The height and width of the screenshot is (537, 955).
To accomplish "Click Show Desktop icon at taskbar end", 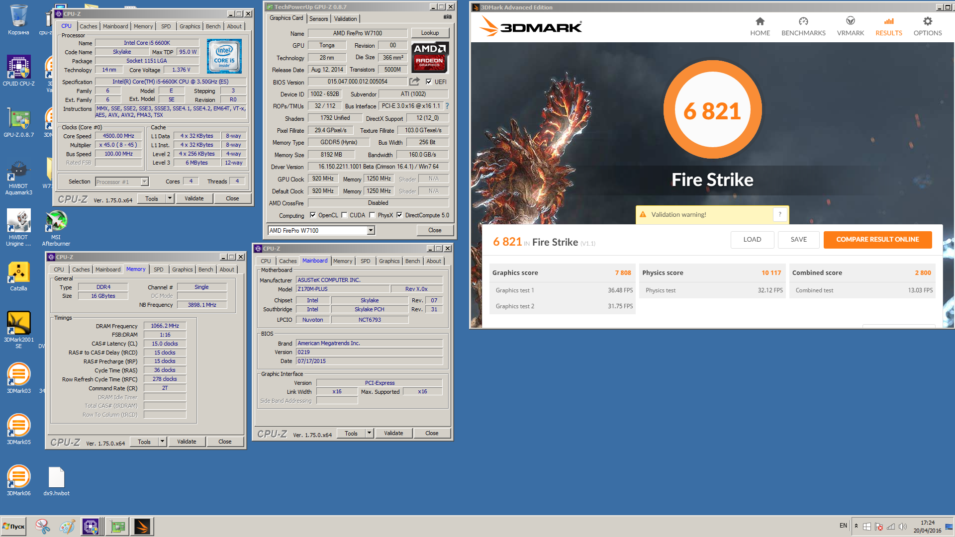I will click(x=949, y=527).
